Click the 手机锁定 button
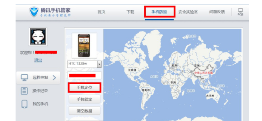 point(85,99)
